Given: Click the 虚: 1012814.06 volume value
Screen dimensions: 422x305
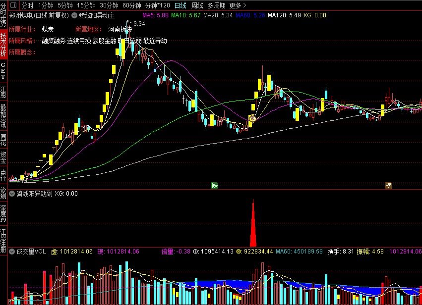Looking at the screenshot, I should (72, 252).
